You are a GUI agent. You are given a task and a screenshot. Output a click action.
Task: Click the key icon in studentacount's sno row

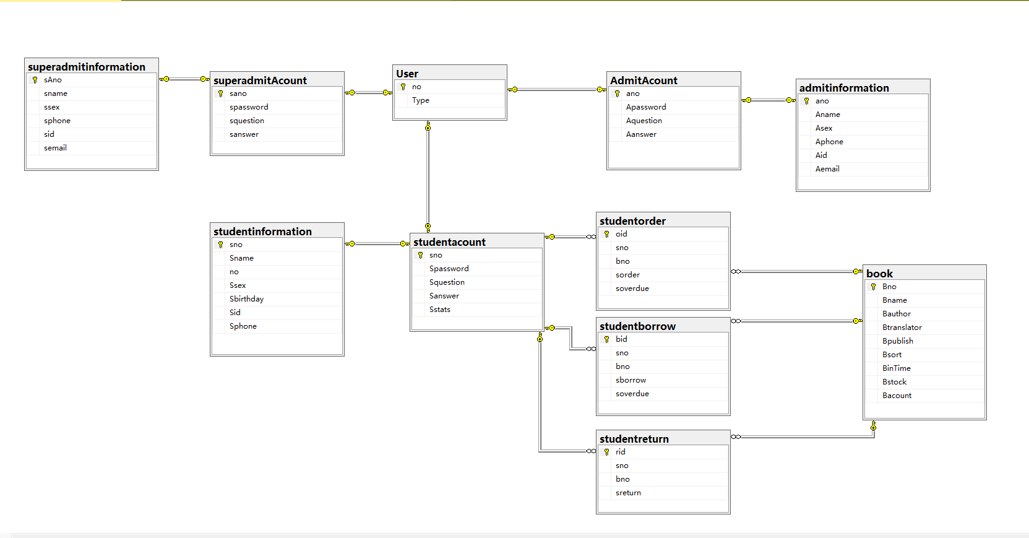[x=421, y=255]
